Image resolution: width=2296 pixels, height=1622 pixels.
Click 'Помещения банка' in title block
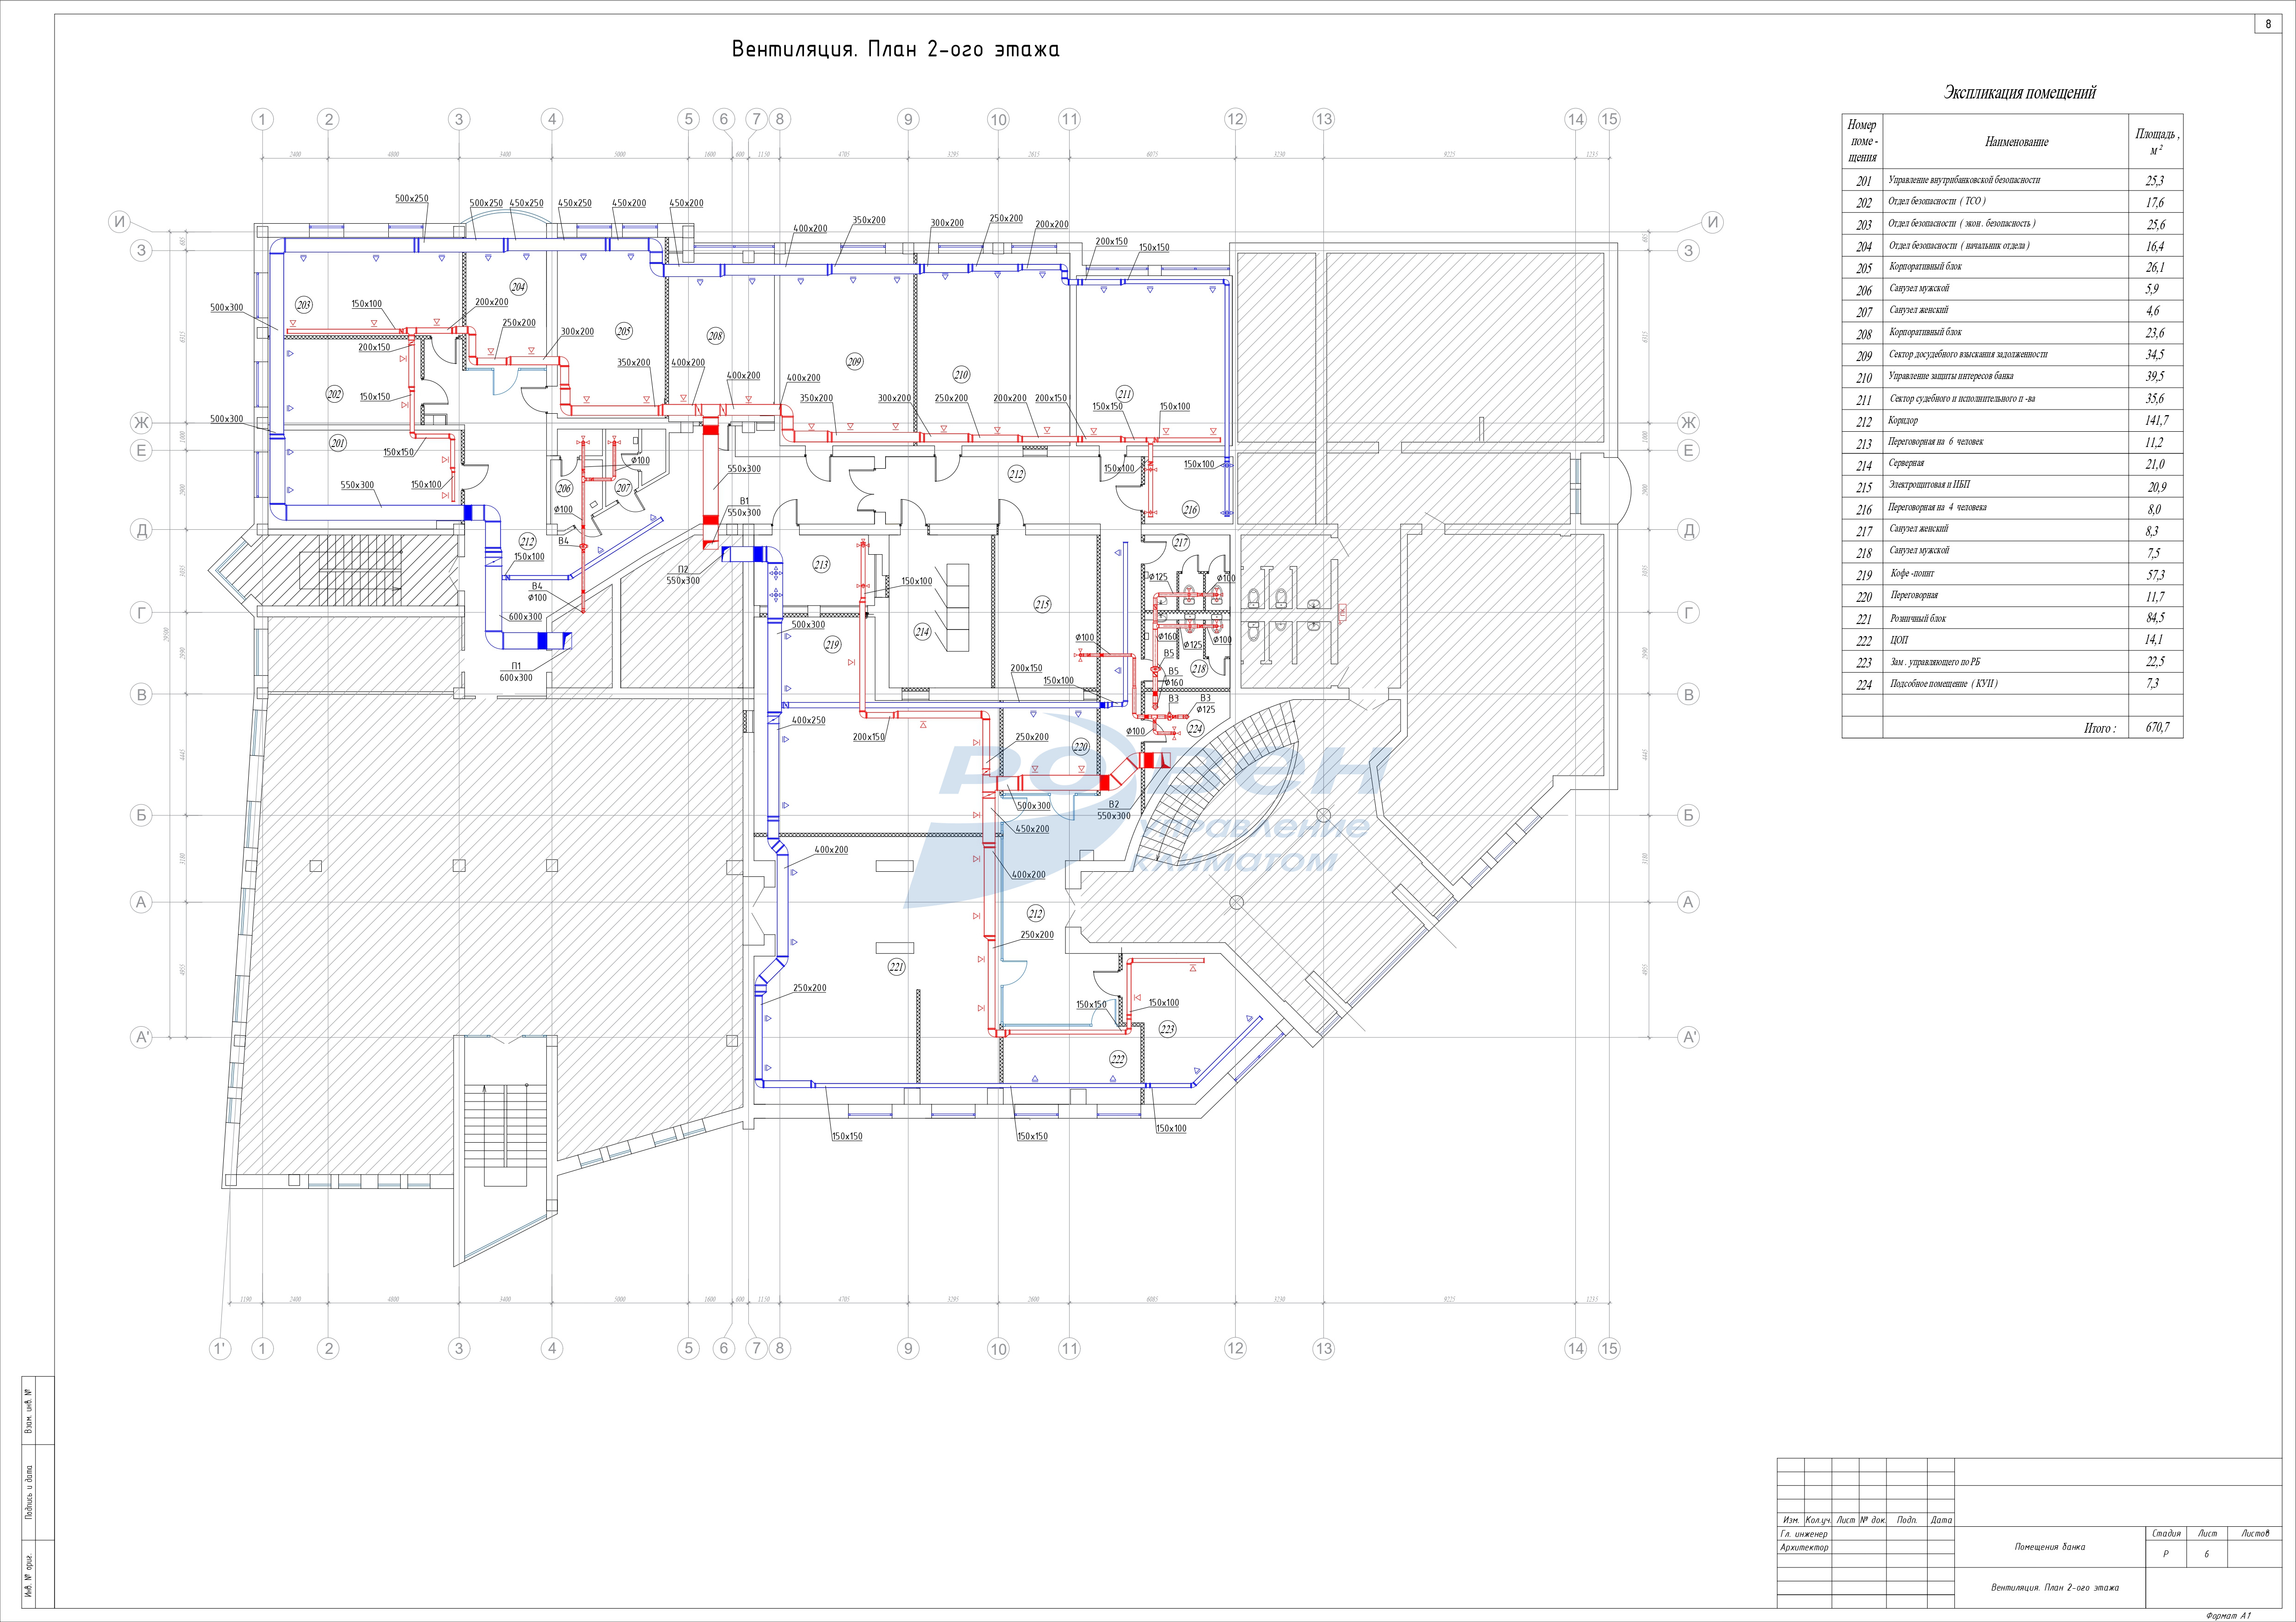(x=2049, y=1547)
